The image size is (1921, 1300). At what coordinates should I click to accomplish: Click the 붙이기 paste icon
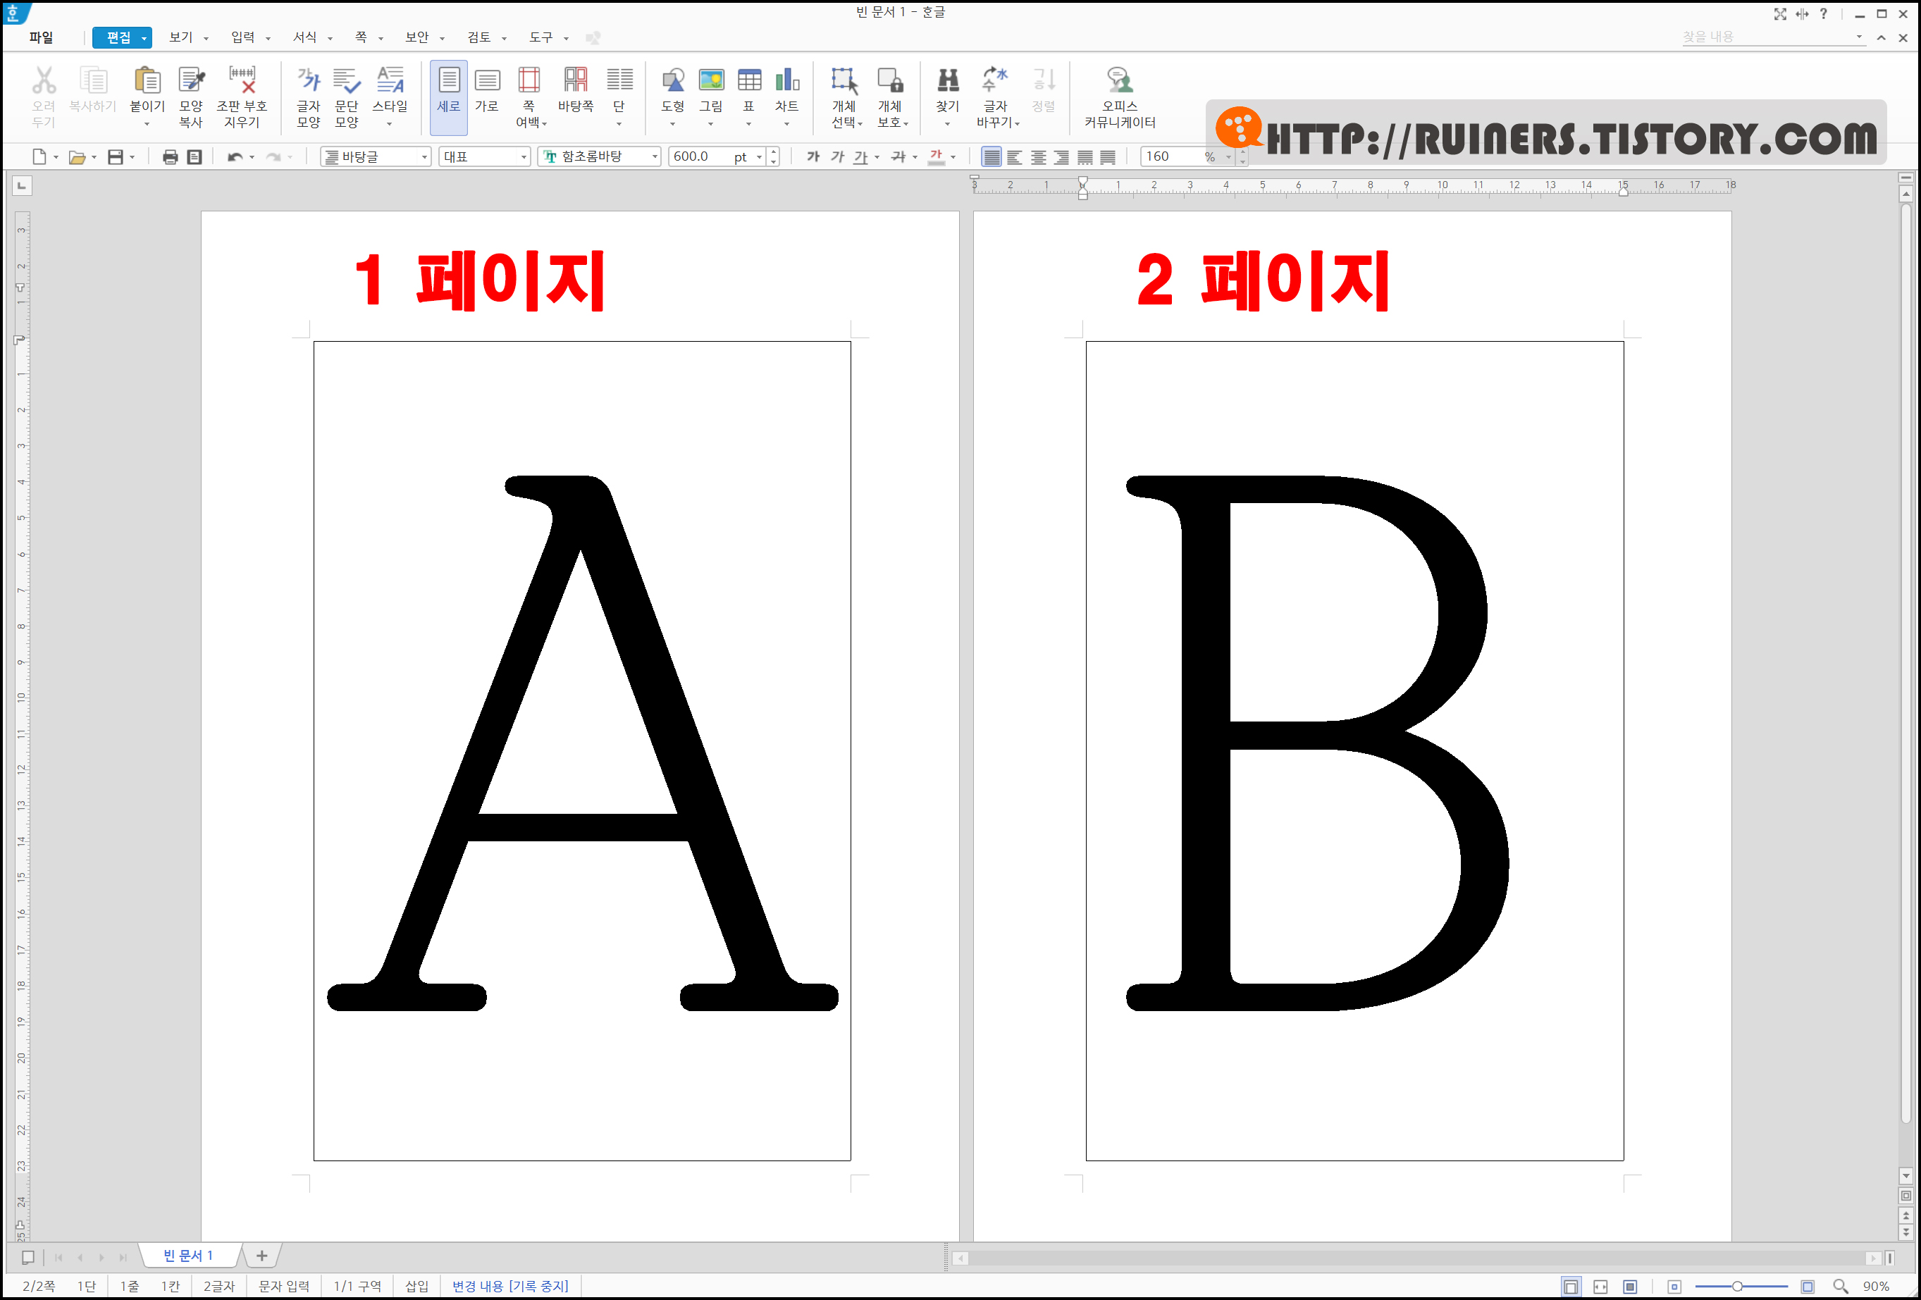pos(147,81)
